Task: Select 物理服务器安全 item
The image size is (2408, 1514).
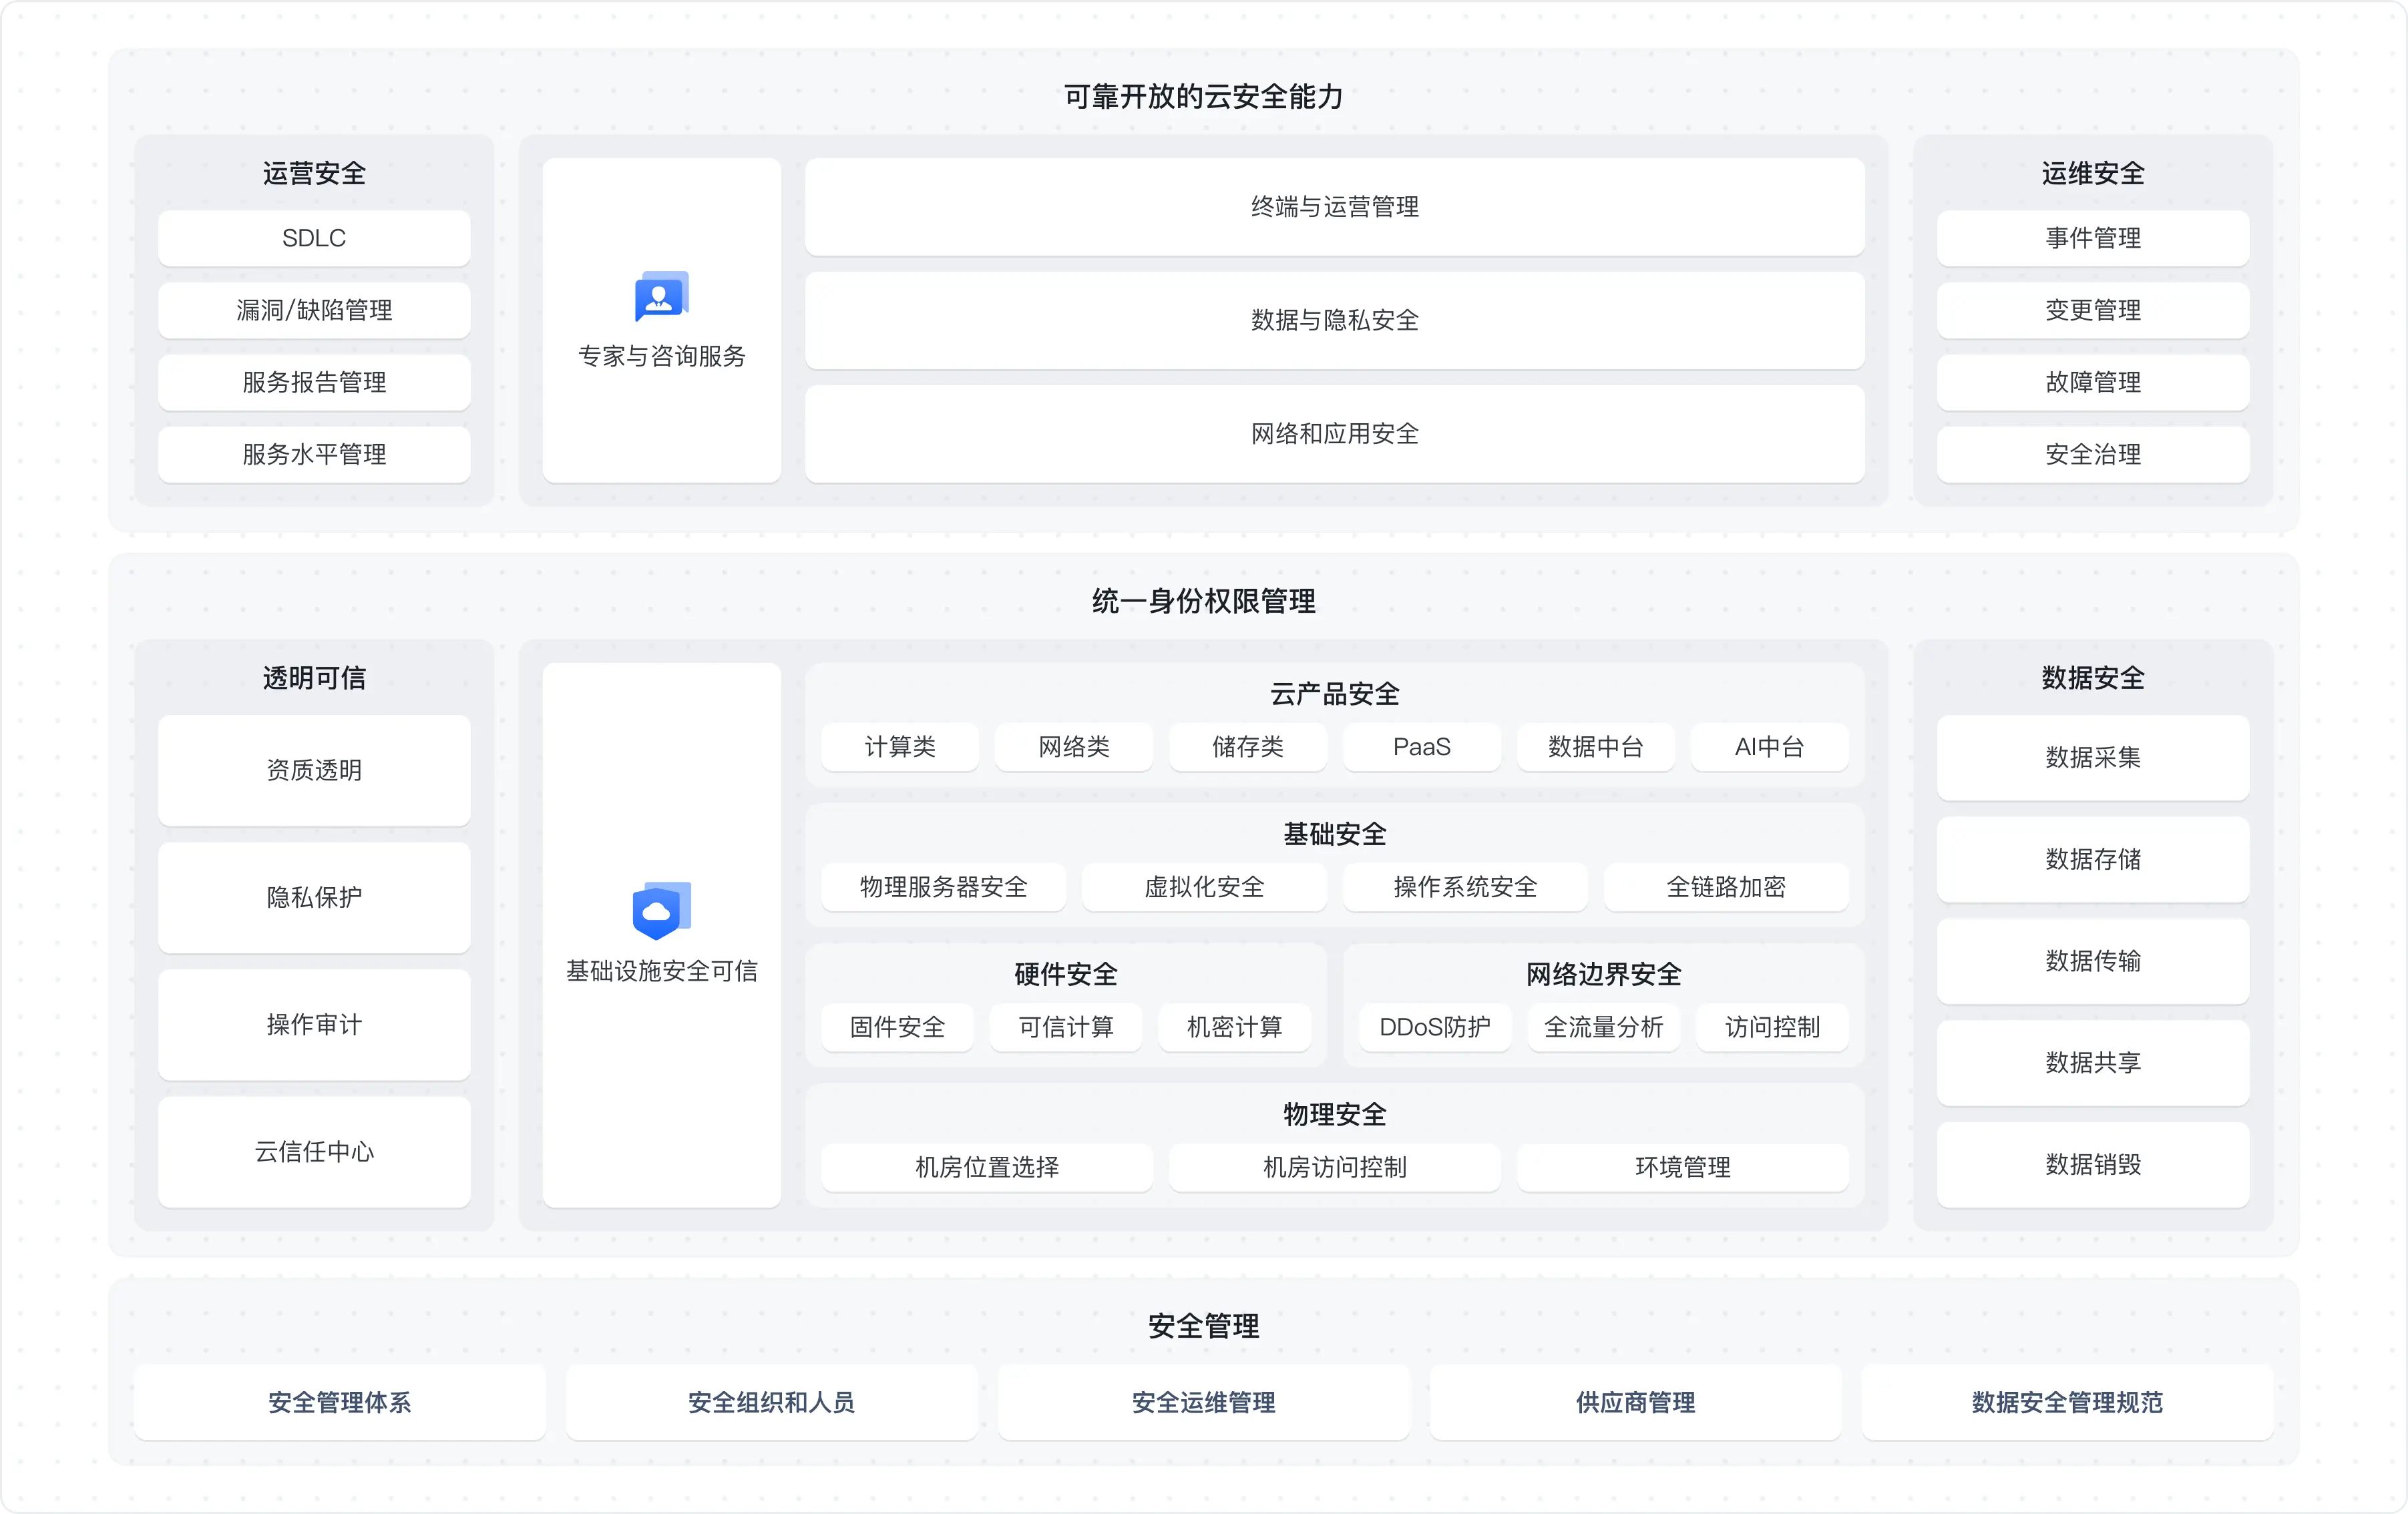Action: point(944,887)
